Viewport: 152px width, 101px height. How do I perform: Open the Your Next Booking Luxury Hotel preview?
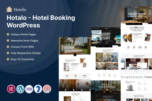pos(136,15)
